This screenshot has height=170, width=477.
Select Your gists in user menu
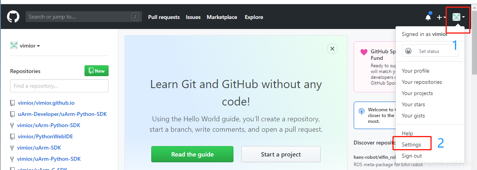coord(413,116)
